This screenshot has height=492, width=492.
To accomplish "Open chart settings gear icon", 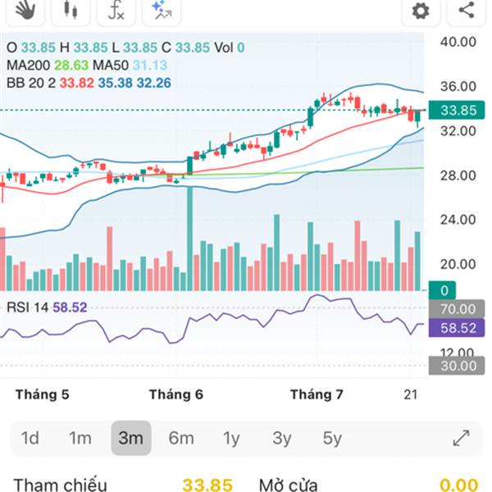I will (x=421, y=11).
